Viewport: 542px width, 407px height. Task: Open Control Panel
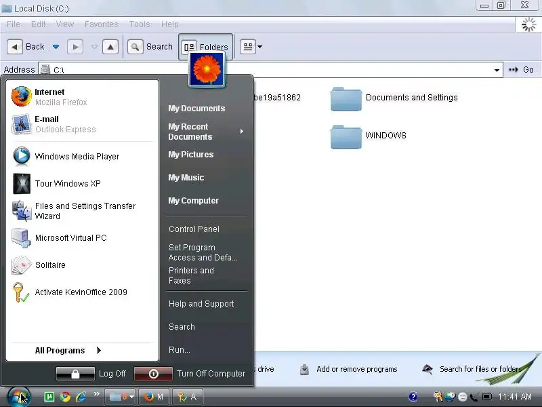(194, 229)
